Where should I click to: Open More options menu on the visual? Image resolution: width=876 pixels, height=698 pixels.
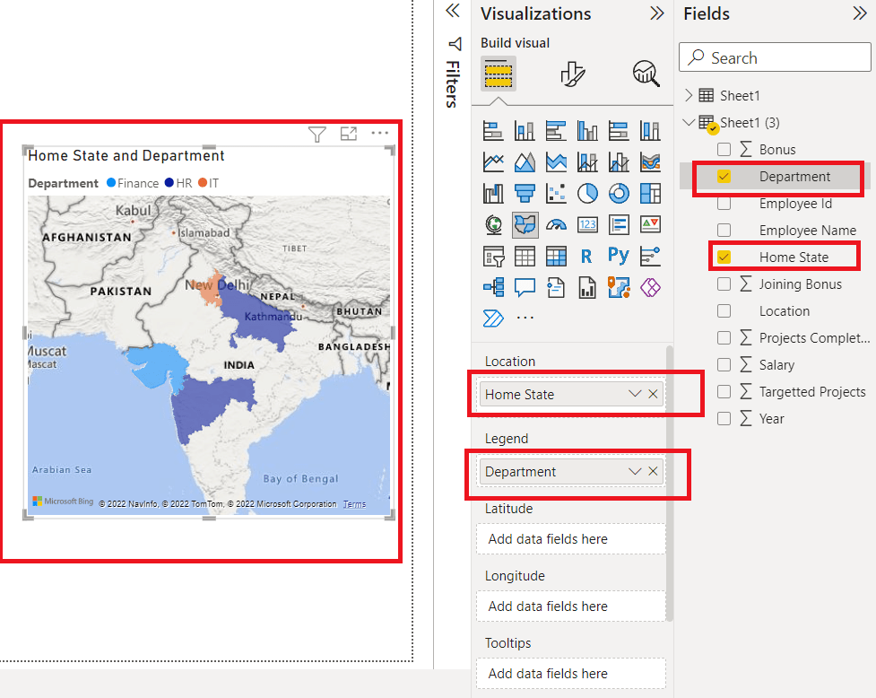point(379,133)
